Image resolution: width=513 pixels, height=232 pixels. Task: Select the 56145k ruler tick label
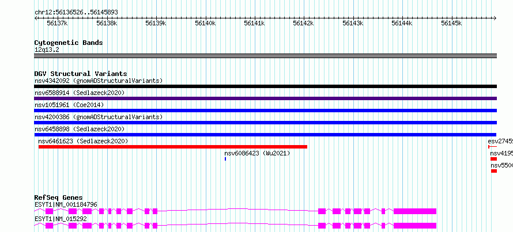click(451, 23)
